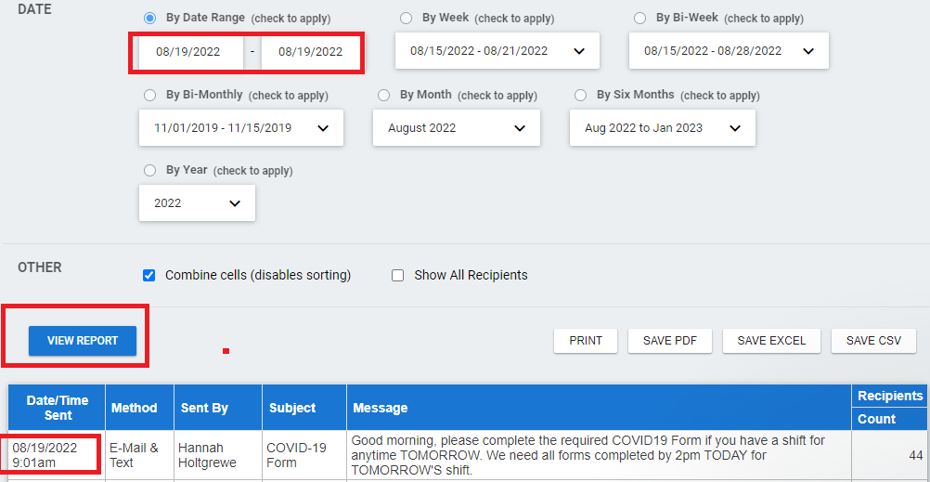Viewport: 930px width, 482px height.
Task: Select the By Year radio button
Action: (x=150, y=171)
